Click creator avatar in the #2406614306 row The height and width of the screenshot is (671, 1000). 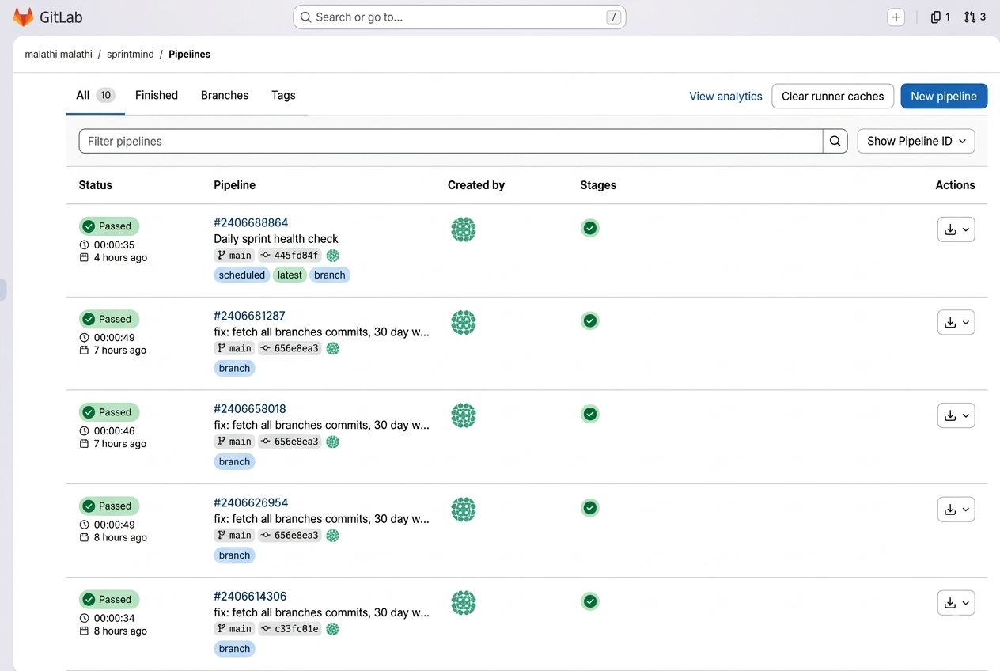coord(464,603)
